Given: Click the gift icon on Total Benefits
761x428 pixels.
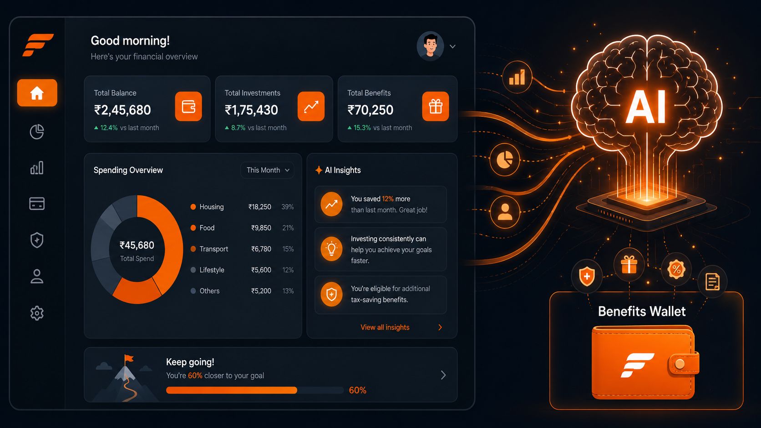Looking at the screenshot, I should click(436, 106).
